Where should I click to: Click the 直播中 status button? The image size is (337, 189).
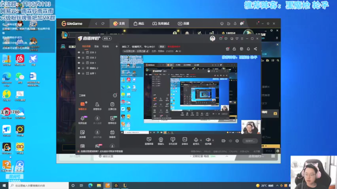(250, 141)
